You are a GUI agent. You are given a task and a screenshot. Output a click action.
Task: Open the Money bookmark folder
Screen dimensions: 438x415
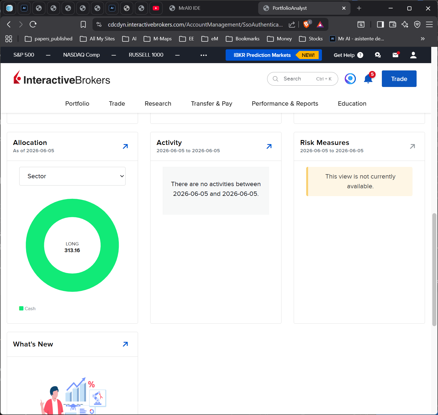(279, 39)
